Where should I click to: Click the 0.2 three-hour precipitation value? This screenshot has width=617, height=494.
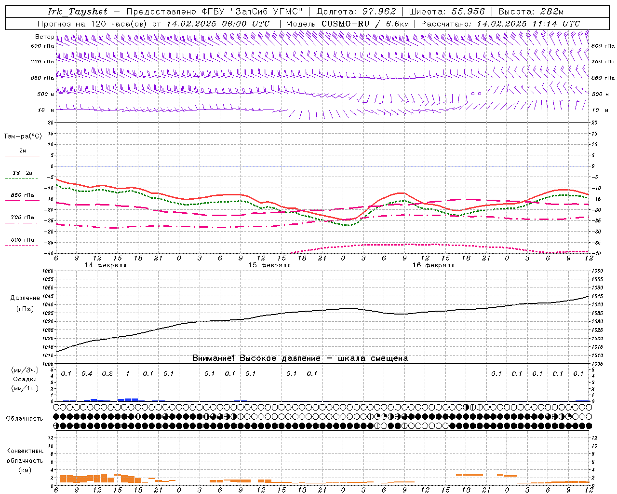[107, 373]
